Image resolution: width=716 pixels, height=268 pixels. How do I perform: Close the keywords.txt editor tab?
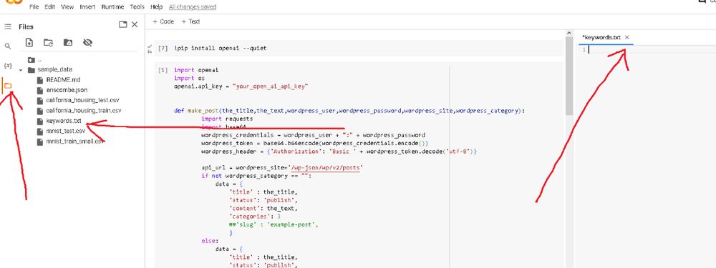tap(627, 37)
